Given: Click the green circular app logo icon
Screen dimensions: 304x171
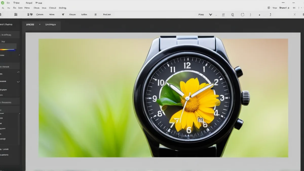Looking at the screenshot, I should (x=3, y=3).
